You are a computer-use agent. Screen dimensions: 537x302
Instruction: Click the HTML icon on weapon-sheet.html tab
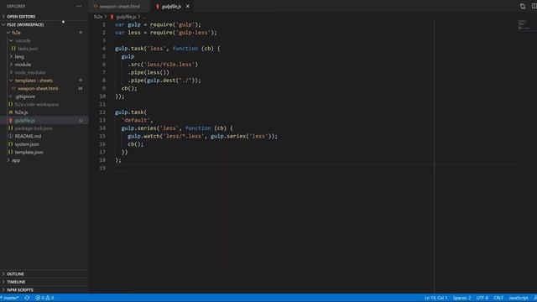pos(96,7)
